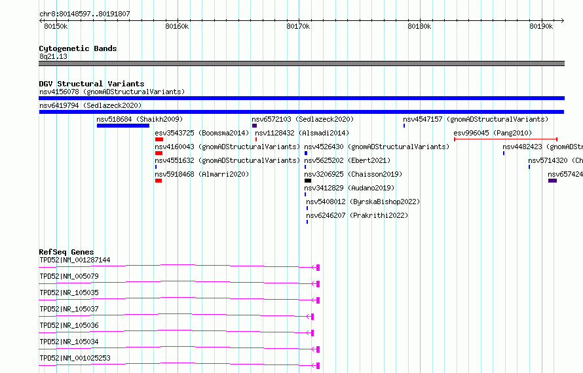Click the small blue nsv4547157 marker
Viewport: 583px width, 373px height.
[x=404, y=126]
